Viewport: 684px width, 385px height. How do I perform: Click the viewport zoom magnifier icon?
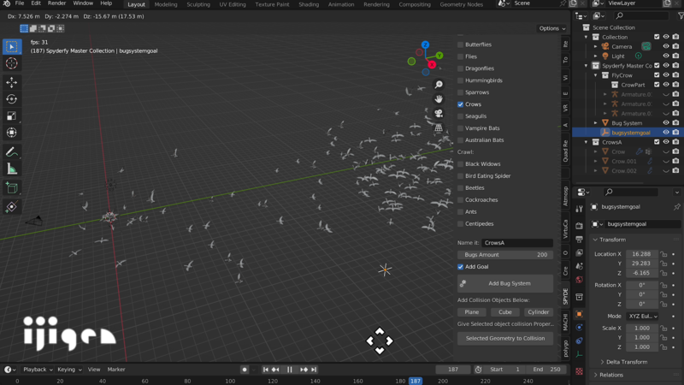tap(439, 84)
